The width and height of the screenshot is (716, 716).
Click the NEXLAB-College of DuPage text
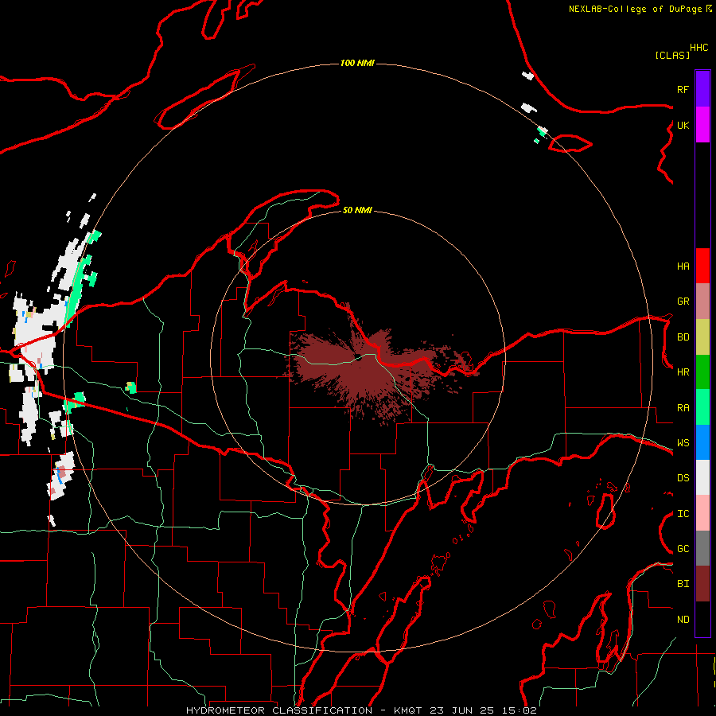(x=635, y=9)
